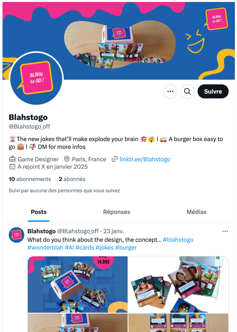The image size is (237, 332).
Task: Open post image showing the 14,99$ price
Action: 78,284
